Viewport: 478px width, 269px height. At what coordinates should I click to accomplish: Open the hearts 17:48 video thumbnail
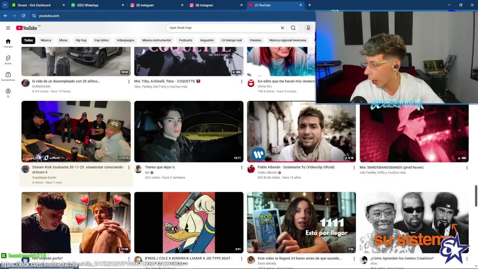click(76, 223)
